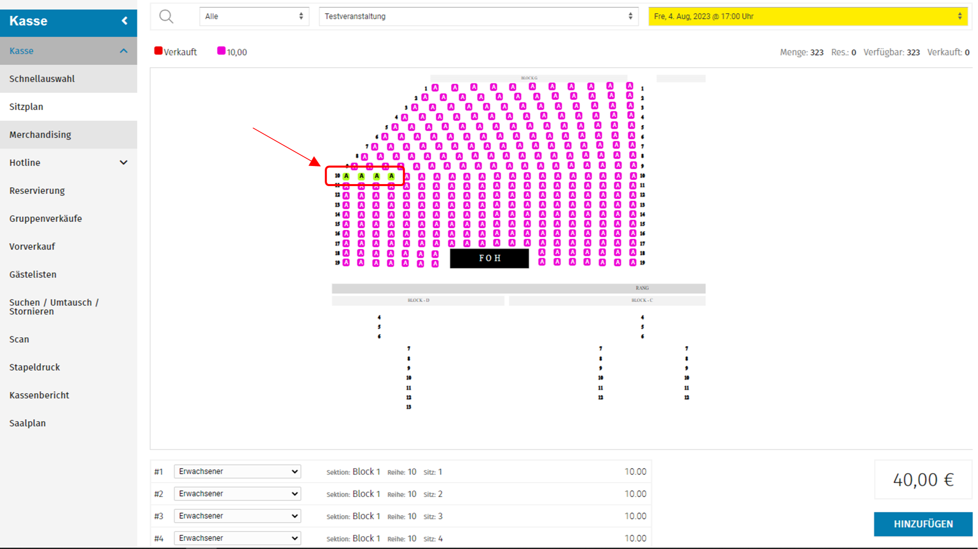Change ticket type for seat #1
The image size is (978, 549).
click(x=238, y=471)
